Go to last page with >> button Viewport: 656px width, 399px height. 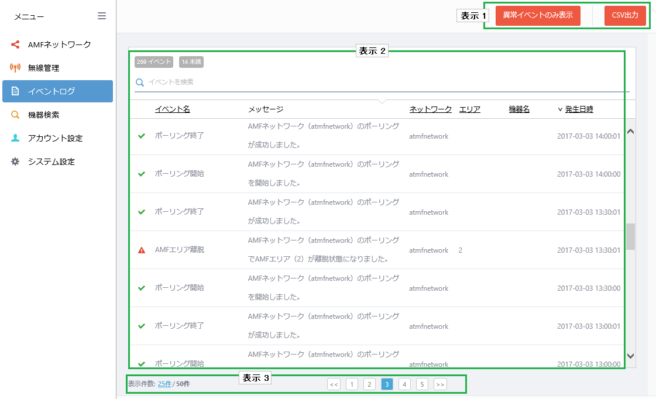pyautogui.click(x=440, y=384)
